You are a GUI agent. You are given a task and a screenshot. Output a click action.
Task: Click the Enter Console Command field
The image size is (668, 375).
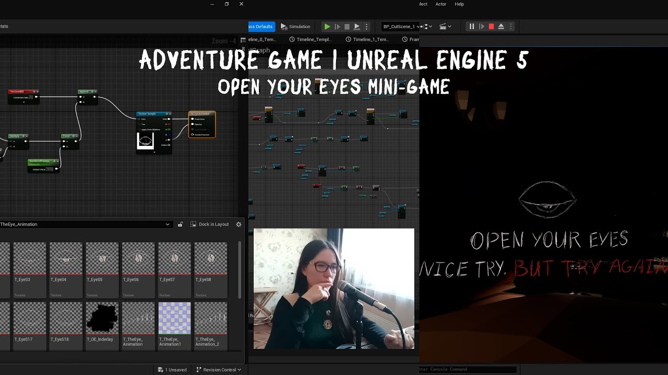coord(467,369)
